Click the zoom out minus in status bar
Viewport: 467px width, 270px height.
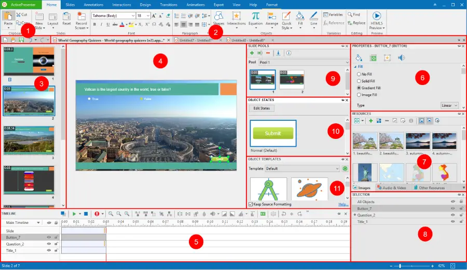tap(391, 266)
